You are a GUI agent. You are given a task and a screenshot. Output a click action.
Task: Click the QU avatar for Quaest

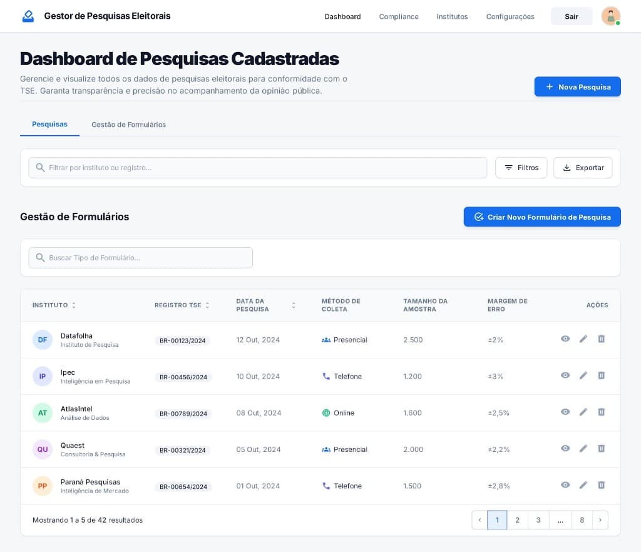[43, 449]
